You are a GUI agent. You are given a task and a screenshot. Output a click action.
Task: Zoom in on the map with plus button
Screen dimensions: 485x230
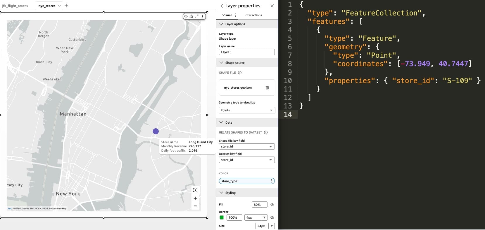(195, 198)
